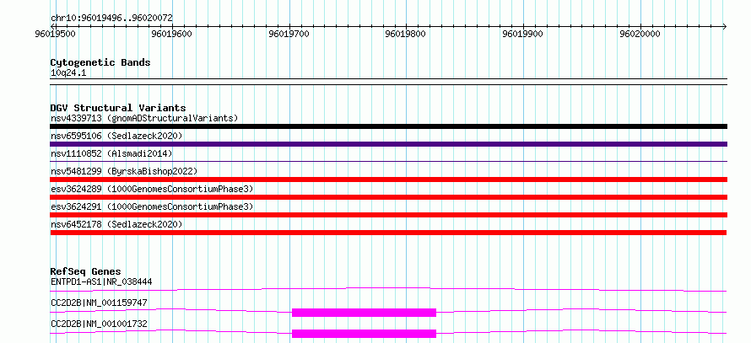
Task: Click ruler tick label 96019500
Action: pos(55,34)
